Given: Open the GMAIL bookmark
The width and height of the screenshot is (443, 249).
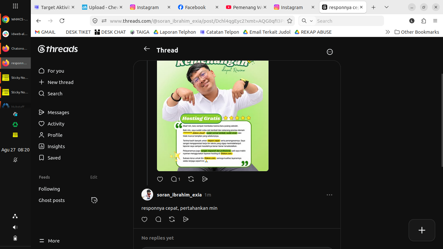Looking at the screenshot, I should 45,32.
